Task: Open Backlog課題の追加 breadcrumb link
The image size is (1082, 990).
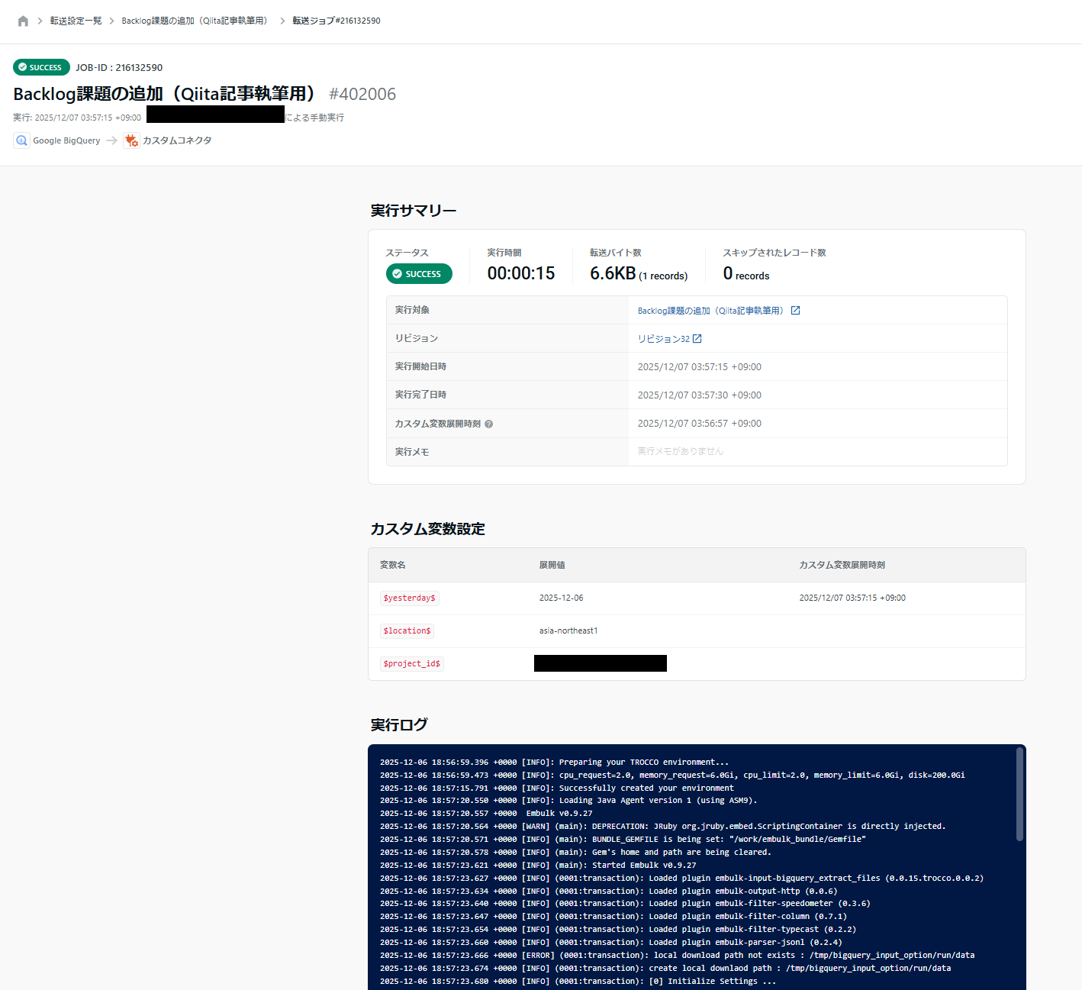Action: coord(195,21)
